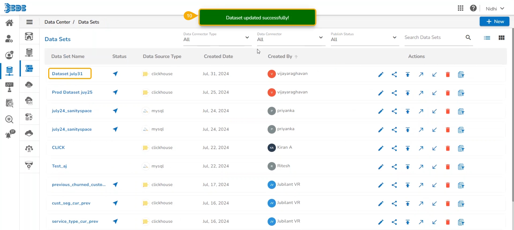The width and height of the screenshot is (514, 230).
Task: Delete the CLICK data set
Action: 448,148
